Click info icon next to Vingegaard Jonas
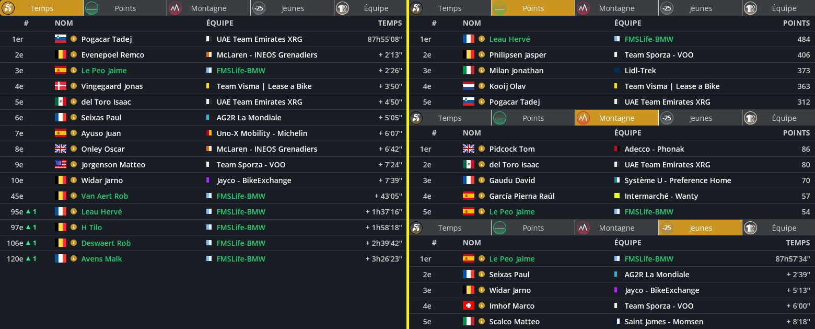Screen dimensions: 815x329 click(x=74, y=86)
